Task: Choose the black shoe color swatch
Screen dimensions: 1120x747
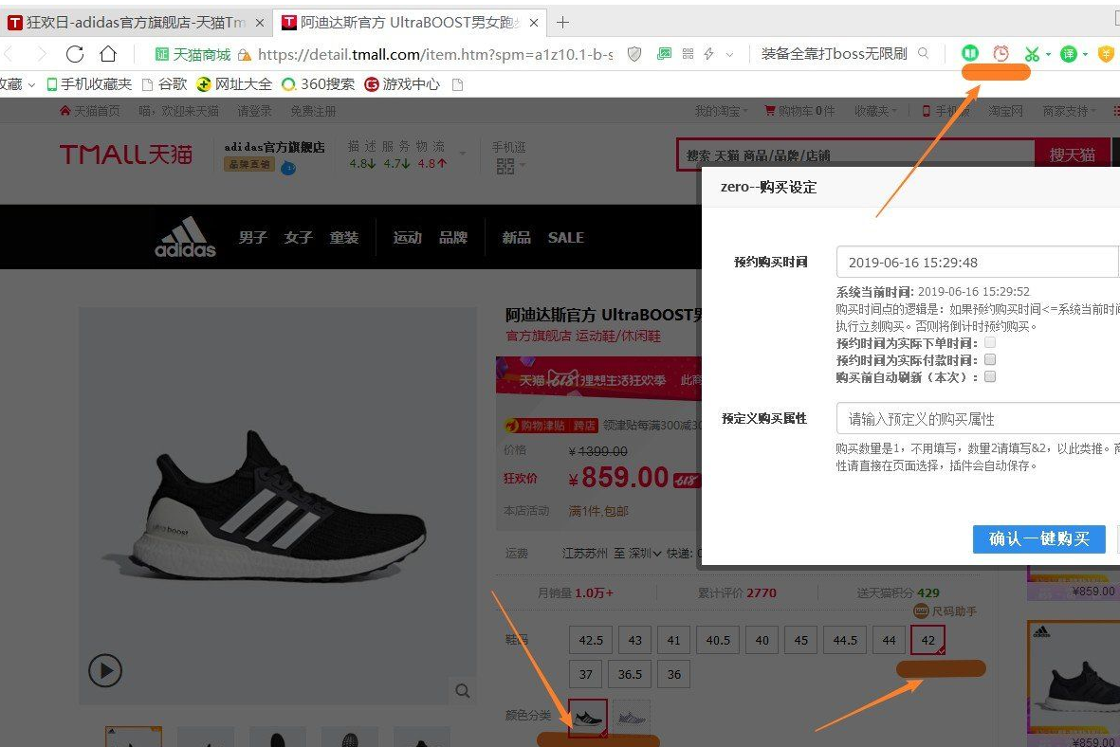Action: click(x=588, y=718)
